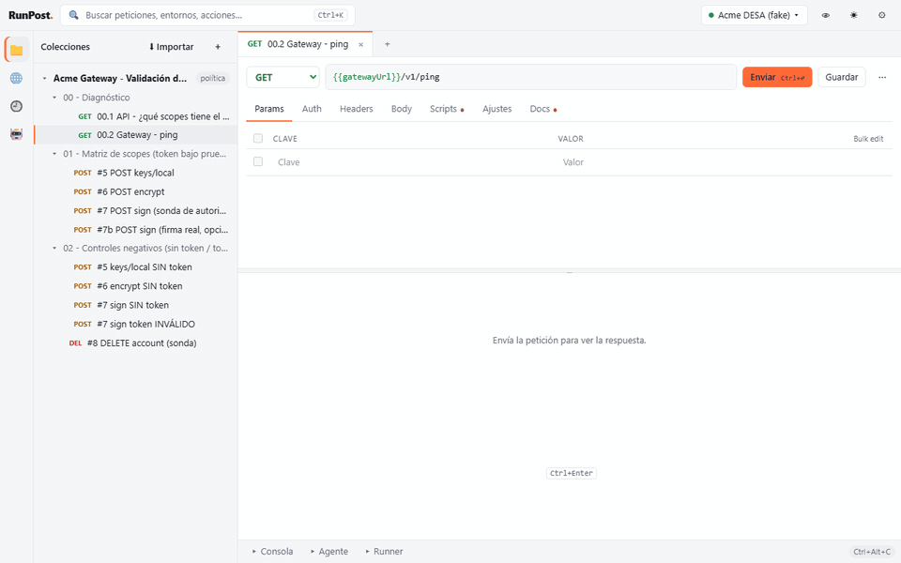
Task: Toggle the select-all checkbox in CLAVE header
Action: (258, 139)
